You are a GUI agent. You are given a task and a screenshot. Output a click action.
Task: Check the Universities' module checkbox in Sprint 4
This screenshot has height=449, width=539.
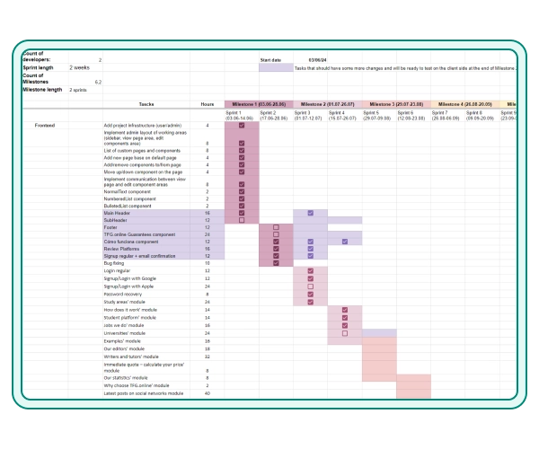pyautogui.click(x=344, y=333)
